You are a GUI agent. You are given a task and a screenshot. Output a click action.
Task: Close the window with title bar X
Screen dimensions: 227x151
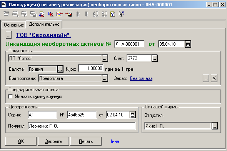click(222, 5)
